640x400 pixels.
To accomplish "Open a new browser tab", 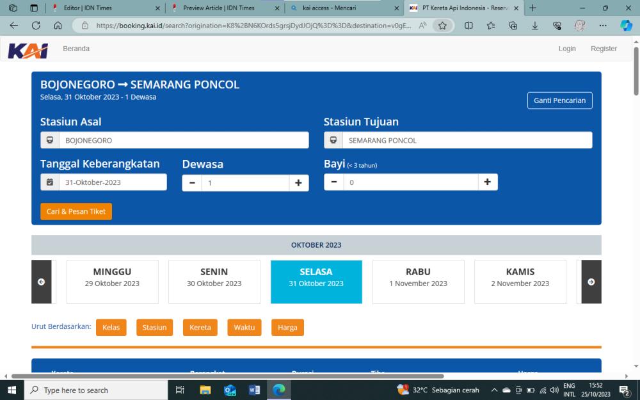I will (532, 8).
